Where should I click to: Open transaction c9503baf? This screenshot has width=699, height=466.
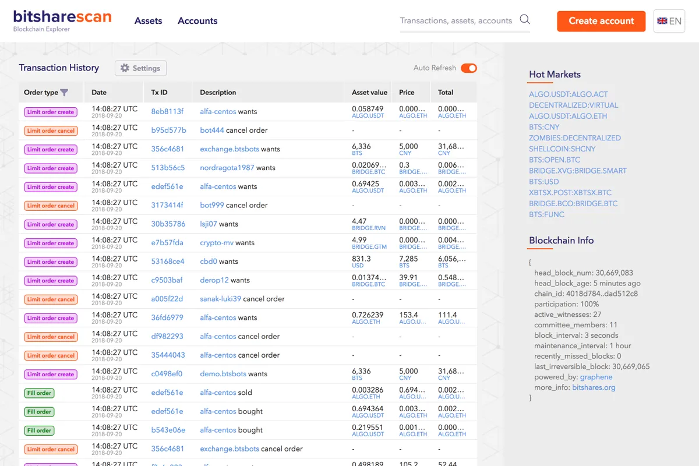[167, 280]
